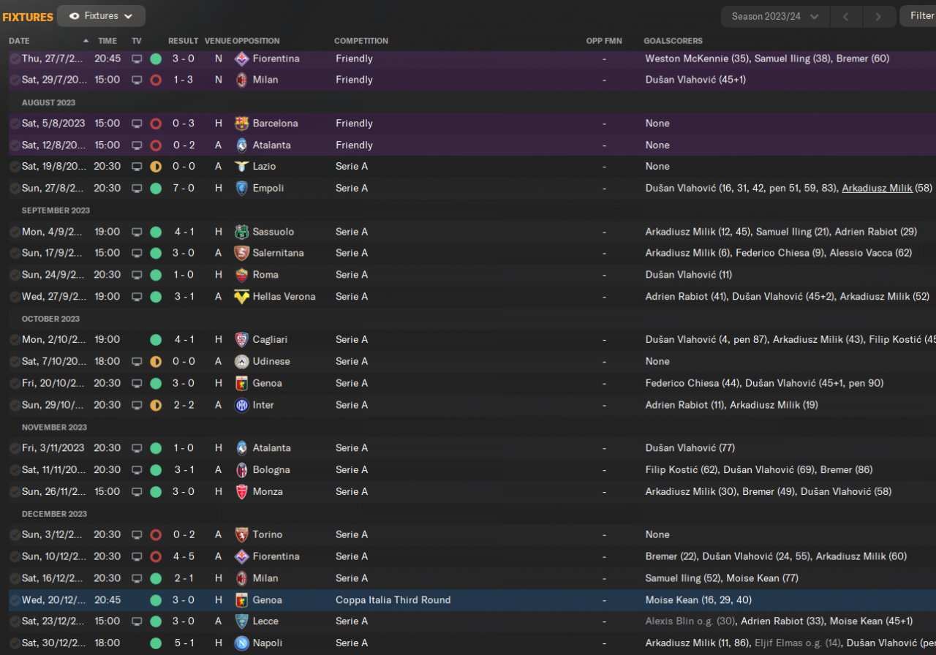Click the Napoli club badge icon

click(x=241, y=643)
